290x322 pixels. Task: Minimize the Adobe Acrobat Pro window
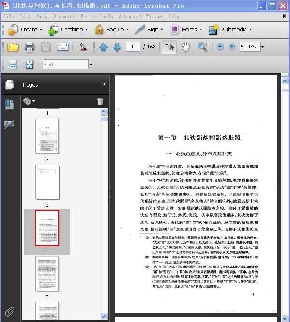(261, 6)
